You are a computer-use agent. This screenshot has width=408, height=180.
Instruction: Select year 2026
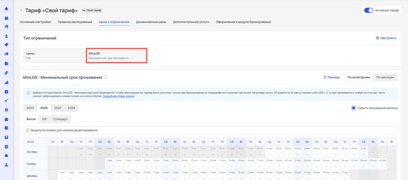[x=44, y=108]
